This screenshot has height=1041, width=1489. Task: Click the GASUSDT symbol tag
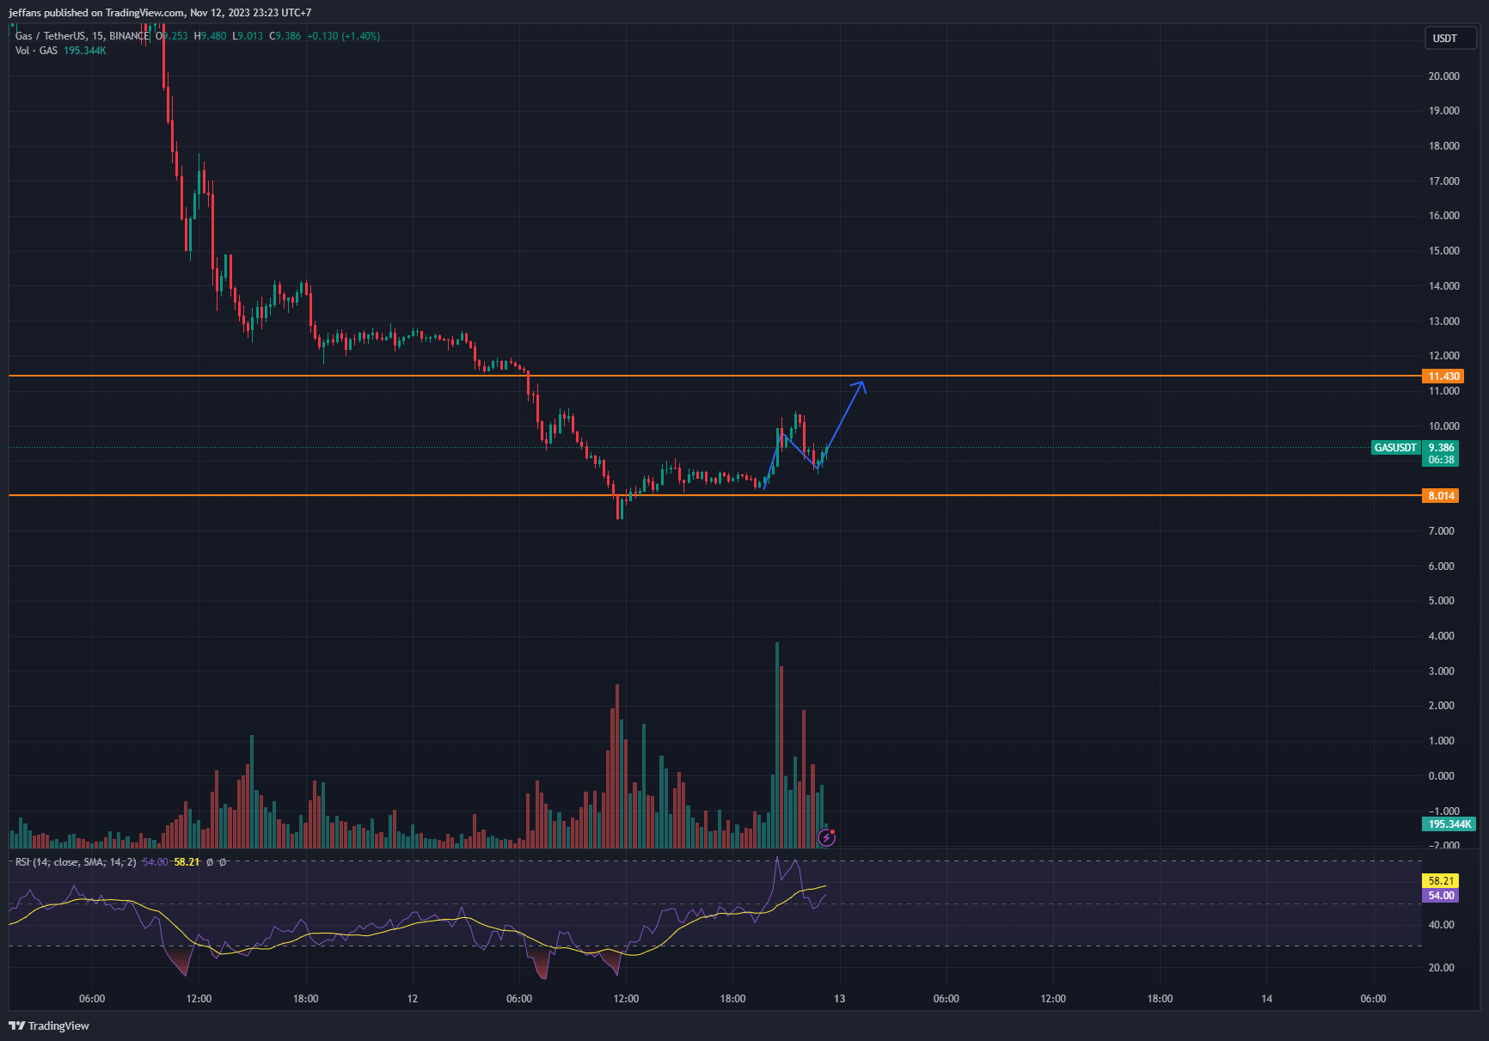click(1395, 448)
